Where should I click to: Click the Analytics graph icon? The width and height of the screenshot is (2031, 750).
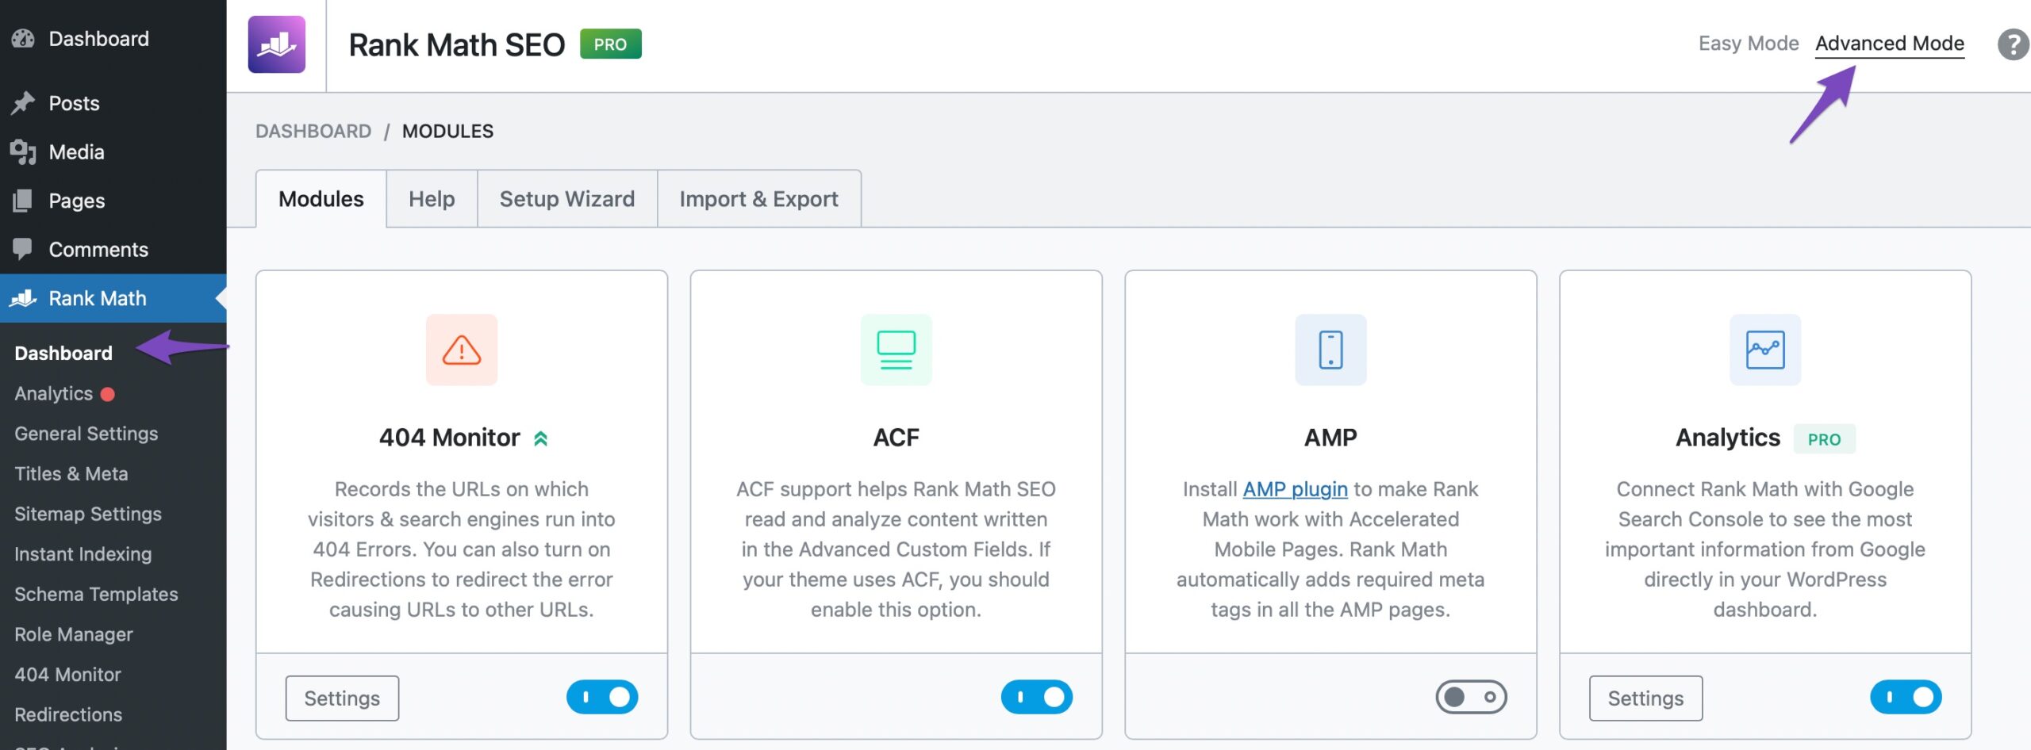1765,350
